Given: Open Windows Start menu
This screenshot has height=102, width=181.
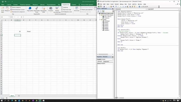Looking at the screenshot, I should coord(2,101).
